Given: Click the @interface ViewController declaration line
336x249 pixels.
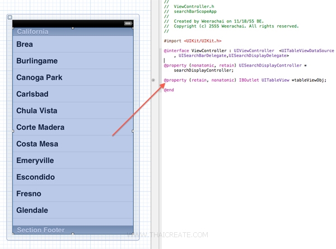Looking at the screenshot, I should (249, 51).
